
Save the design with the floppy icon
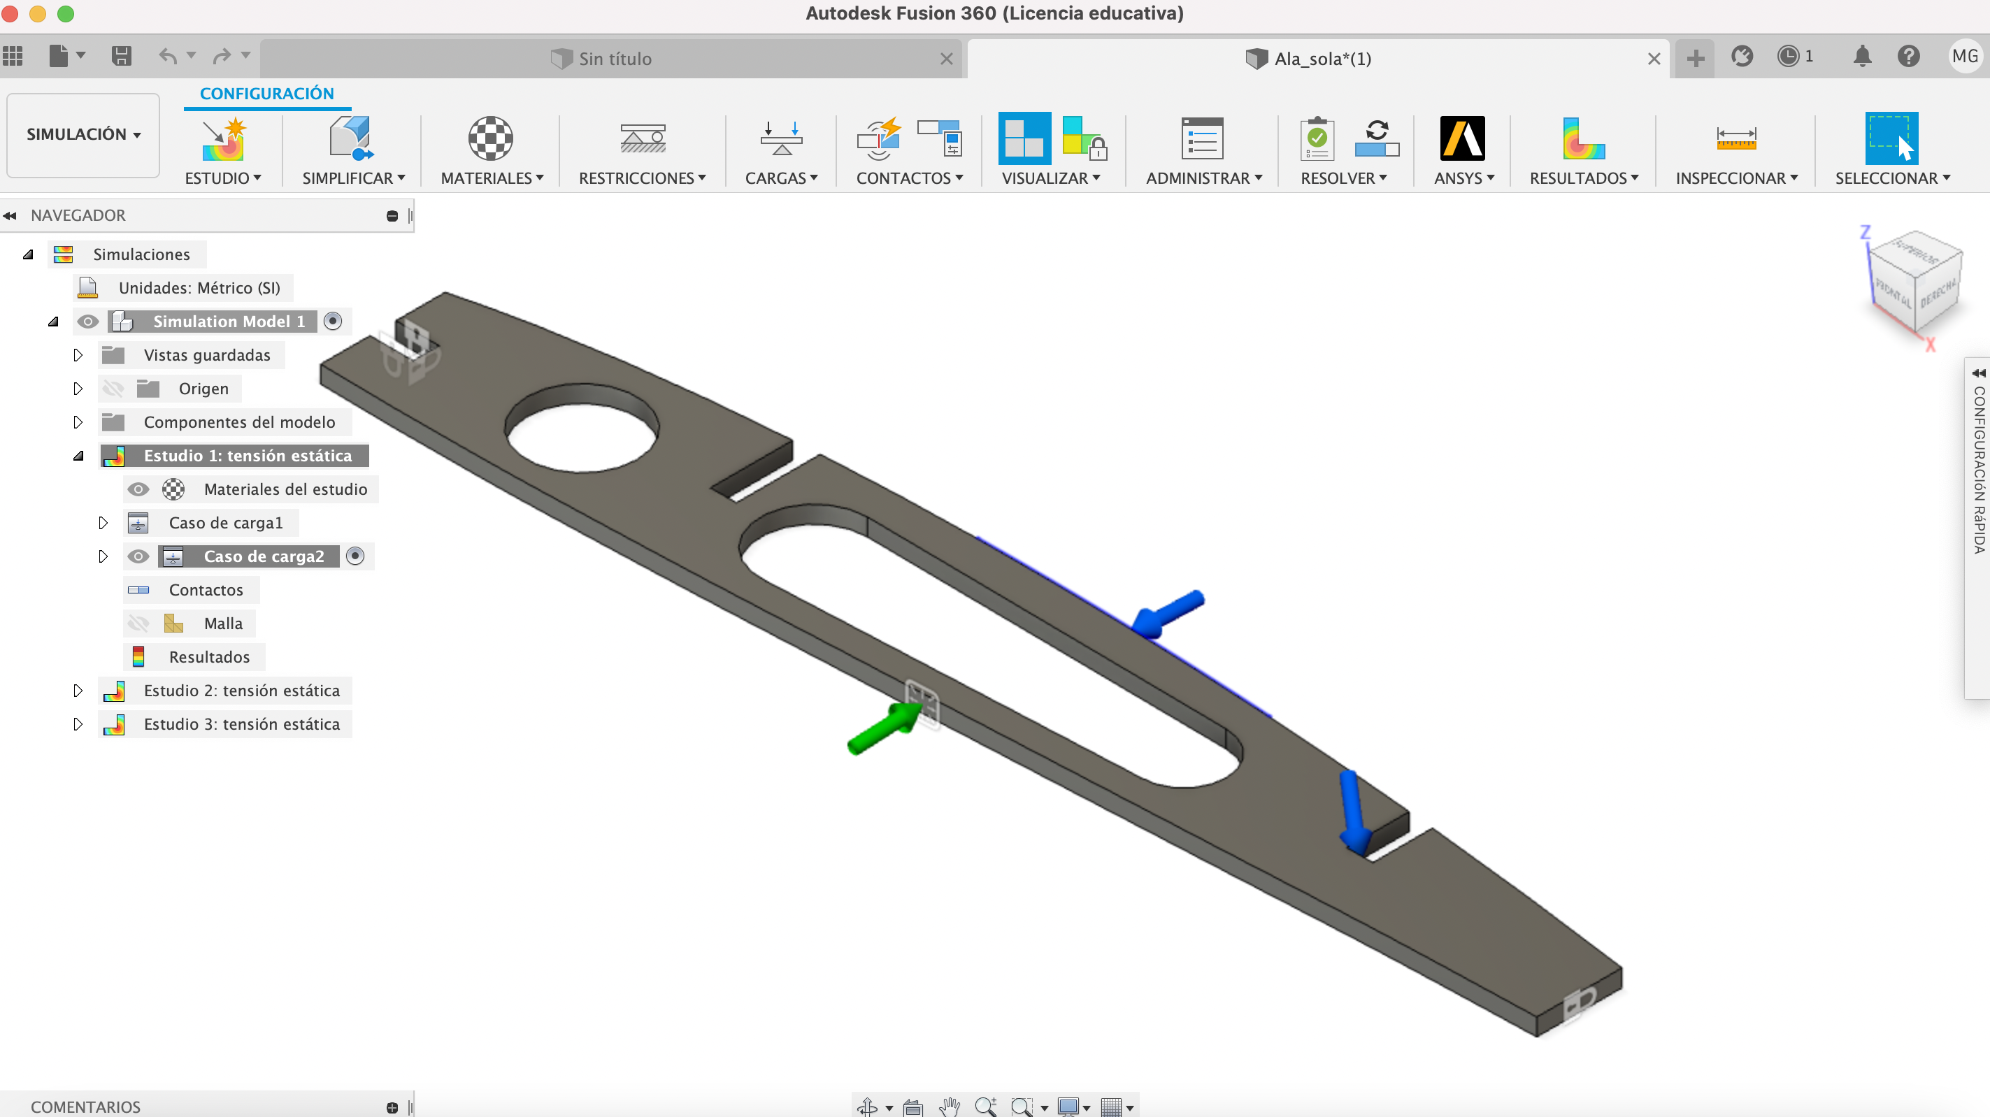(121, 57)
